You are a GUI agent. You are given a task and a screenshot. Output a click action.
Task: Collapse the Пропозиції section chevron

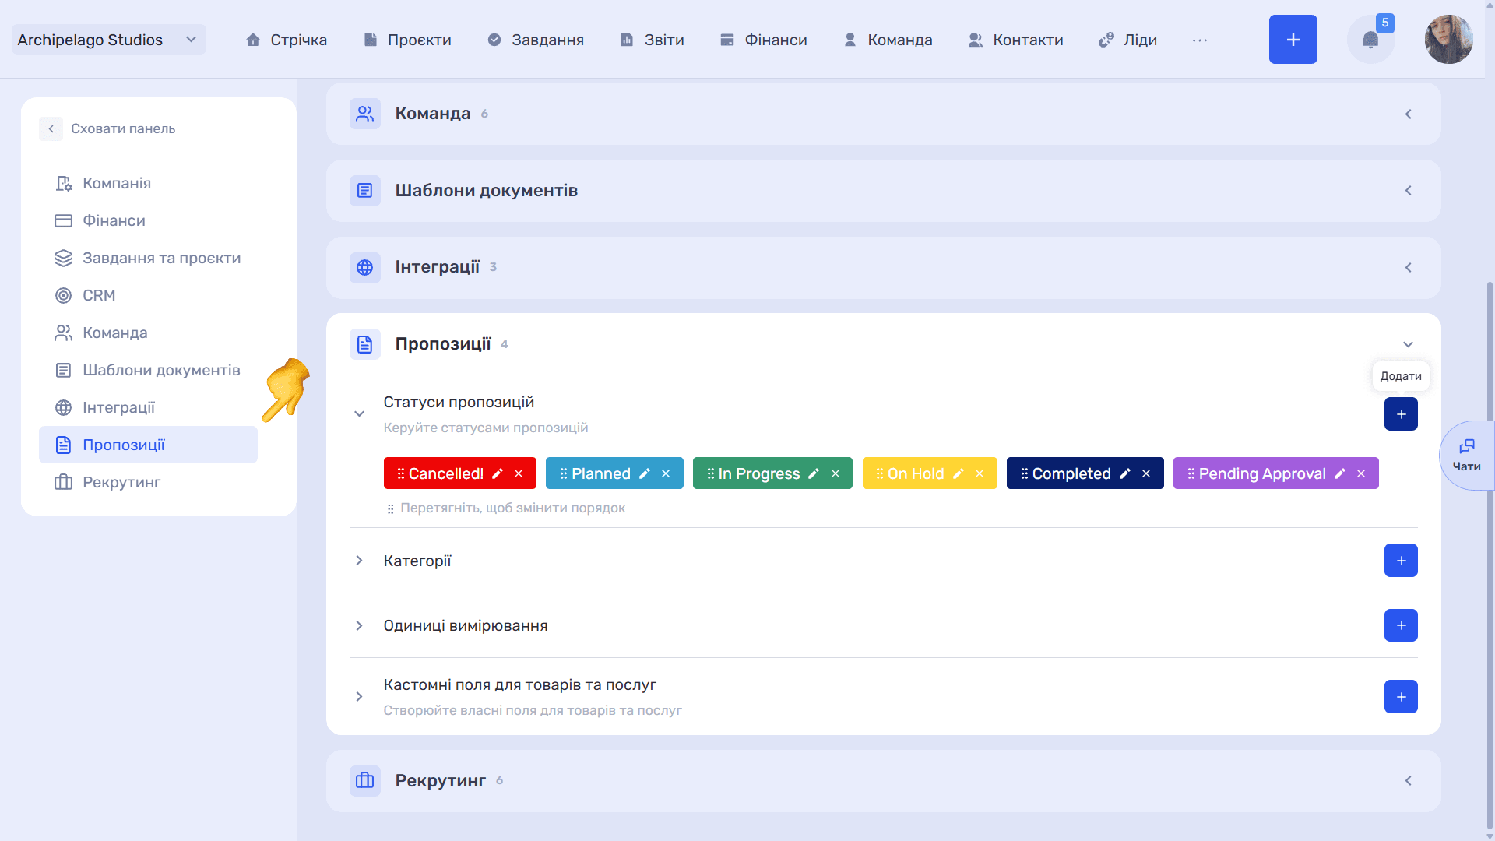click(x=1408, y=344)
